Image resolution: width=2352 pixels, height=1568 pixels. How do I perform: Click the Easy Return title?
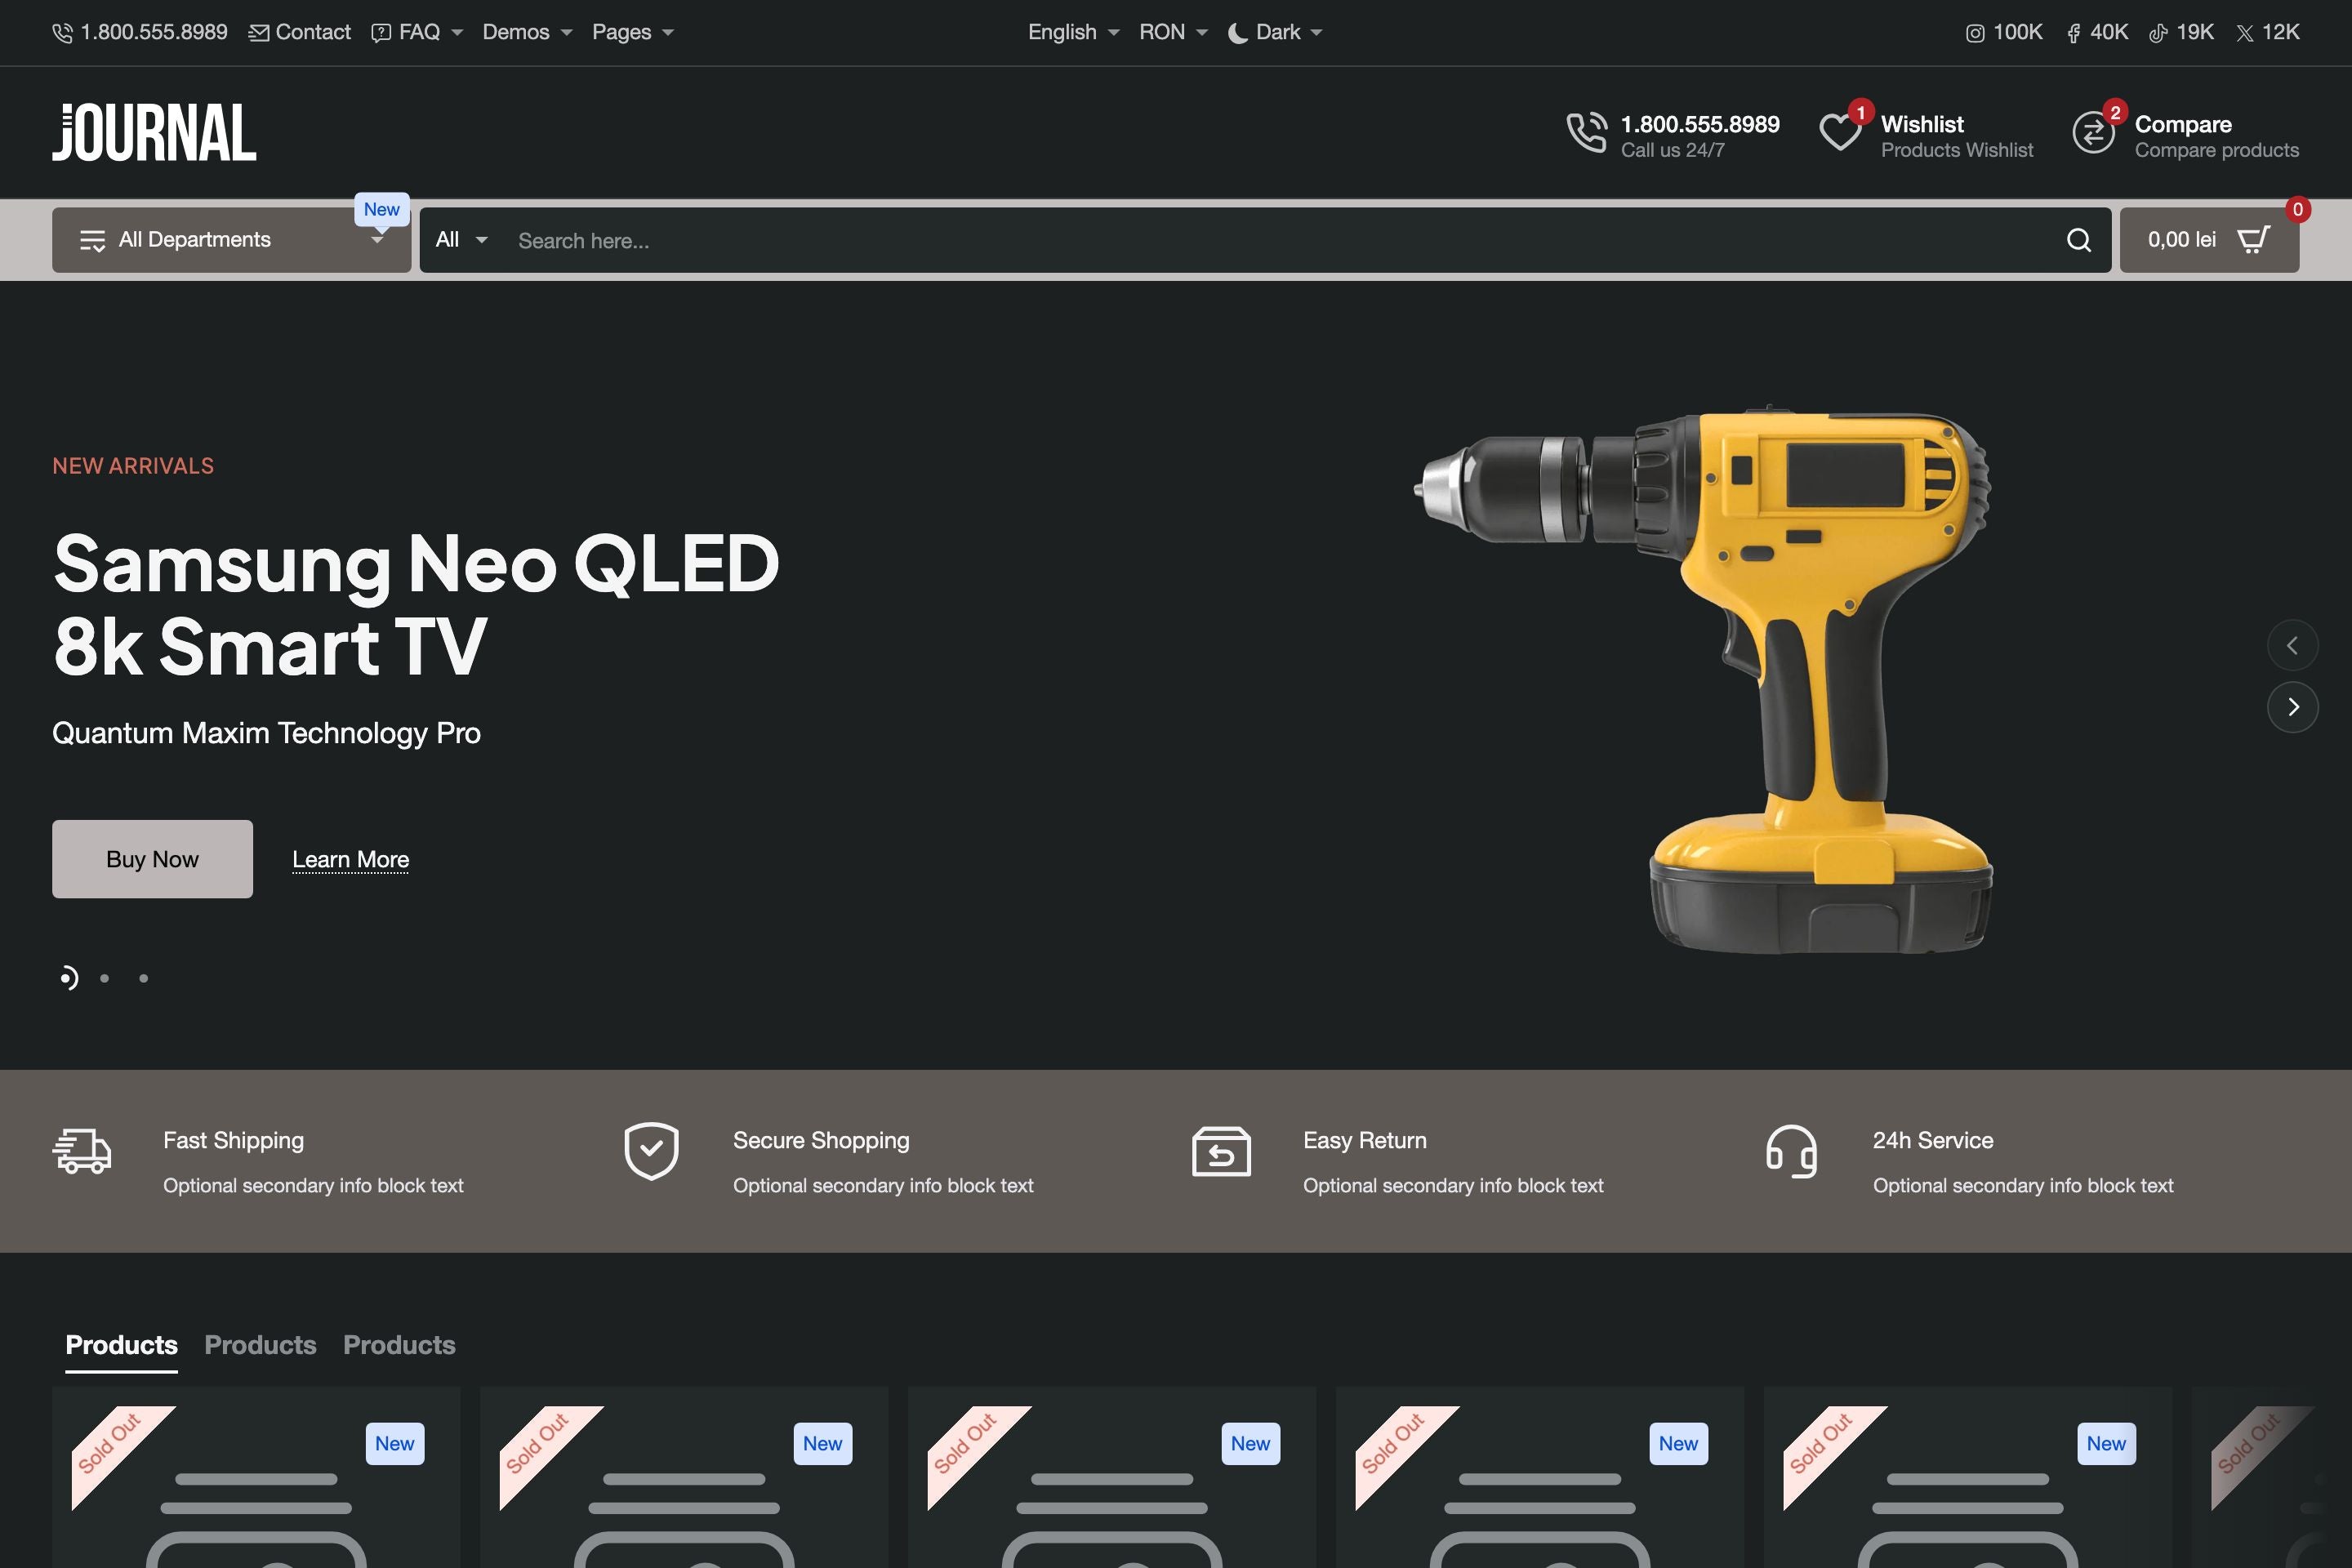(1365, 1140)
